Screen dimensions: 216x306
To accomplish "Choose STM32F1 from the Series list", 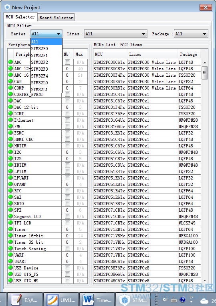I will coord(46,55).
